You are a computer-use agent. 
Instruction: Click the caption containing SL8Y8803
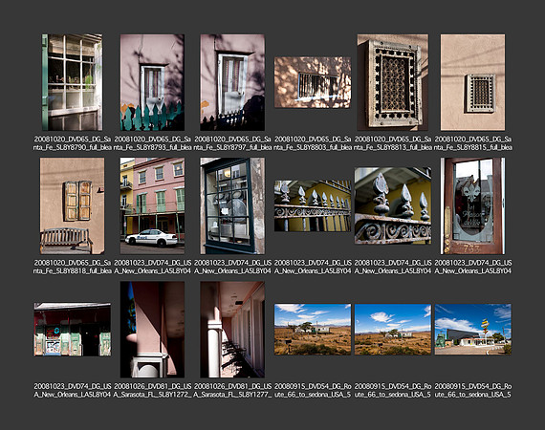pyautogui.click(x=313, y=143)
